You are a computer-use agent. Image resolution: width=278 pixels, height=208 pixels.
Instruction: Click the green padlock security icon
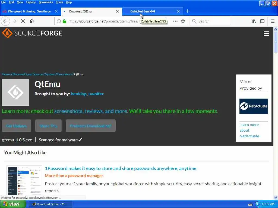pos(64,21)
